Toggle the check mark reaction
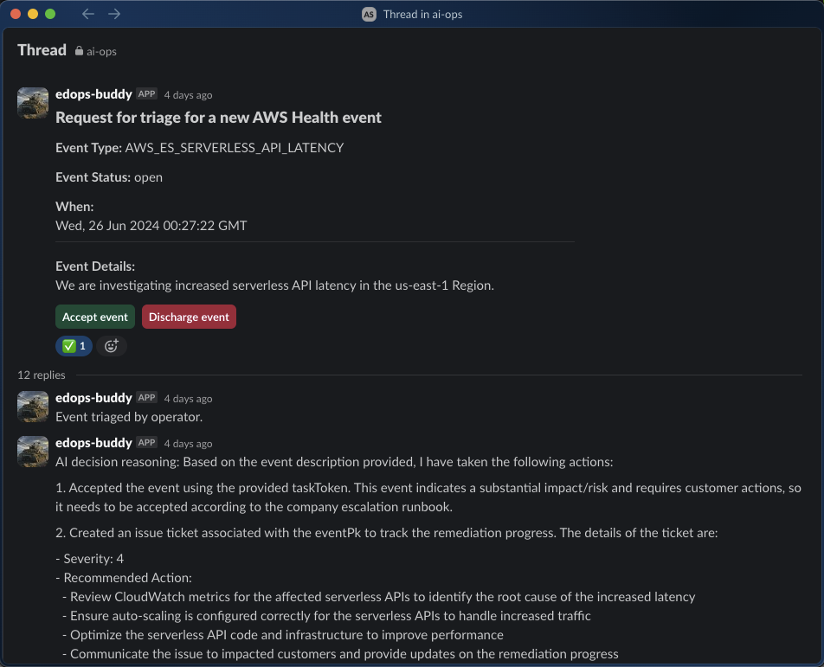Viewport: 824px width, 667px height. point(74,345)
